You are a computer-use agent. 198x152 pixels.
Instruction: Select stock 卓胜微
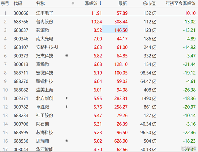point(43,107)
